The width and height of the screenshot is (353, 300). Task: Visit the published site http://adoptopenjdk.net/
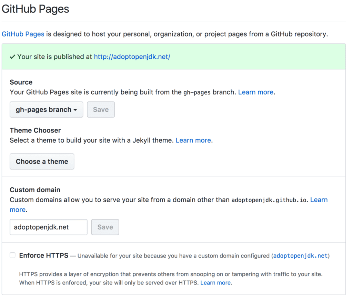[x=132, y=57]
